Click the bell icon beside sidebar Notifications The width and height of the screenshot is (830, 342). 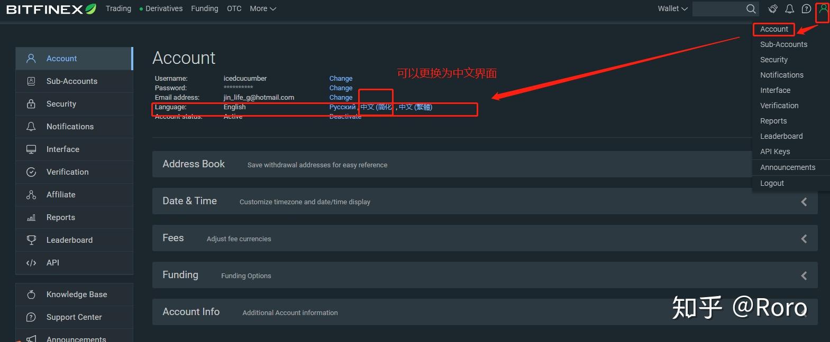click(x=31, y=127)
